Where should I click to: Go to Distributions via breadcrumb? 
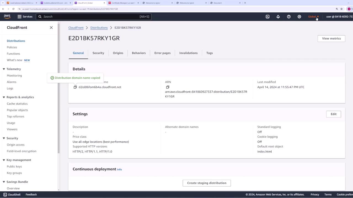[x=99, y=28]
